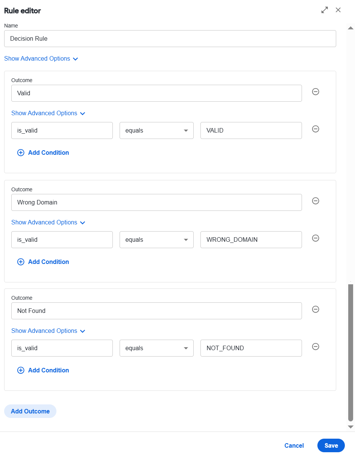
Task: Edit the Outcome field containing Valid
Action: pos(156,93)
